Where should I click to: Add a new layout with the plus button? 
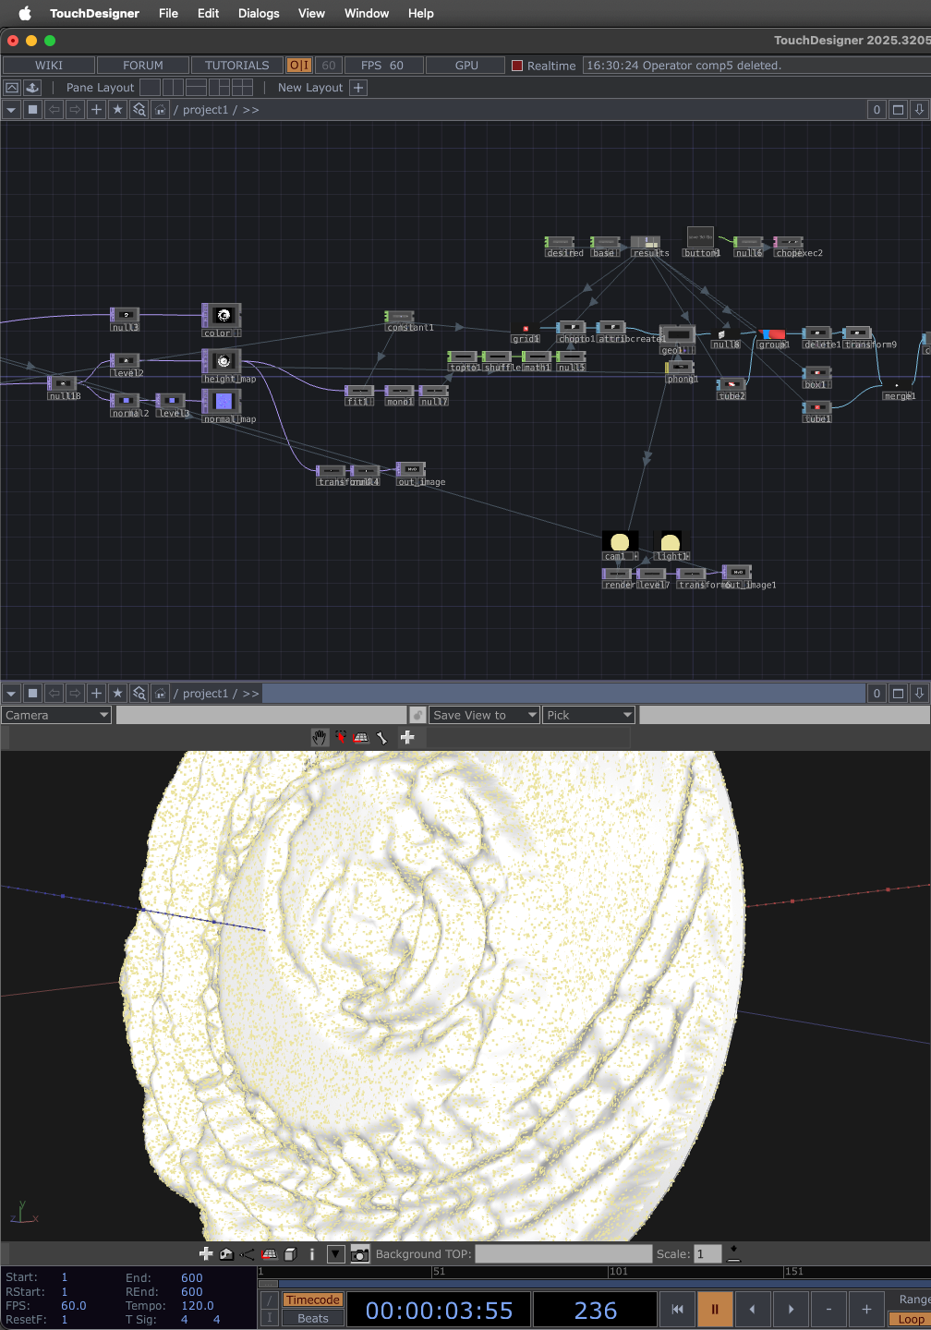tap(358, 88)
